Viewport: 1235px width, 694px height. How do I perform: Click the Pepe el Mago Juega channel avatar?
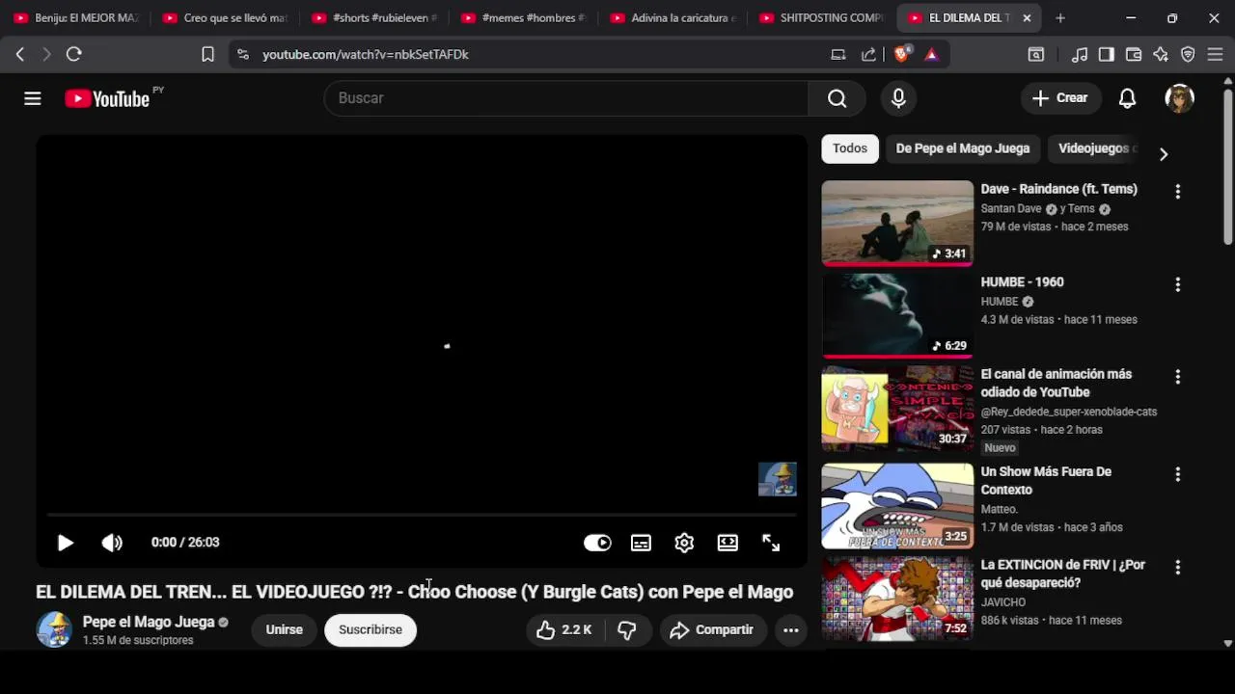pyautogui.click(x=54, y=630)
